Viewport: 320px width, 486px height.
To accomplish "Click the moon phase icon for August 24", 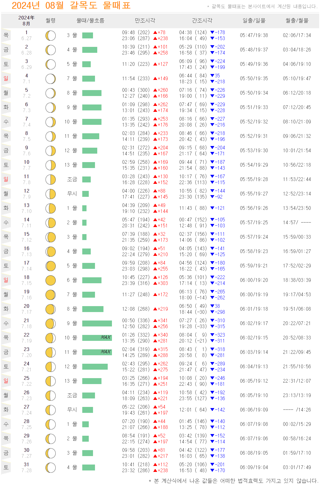I will pyautogui.click(x=51, y=367).
